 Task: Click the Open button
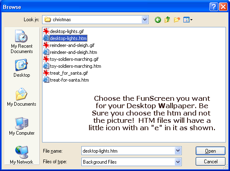click(210, 151)
